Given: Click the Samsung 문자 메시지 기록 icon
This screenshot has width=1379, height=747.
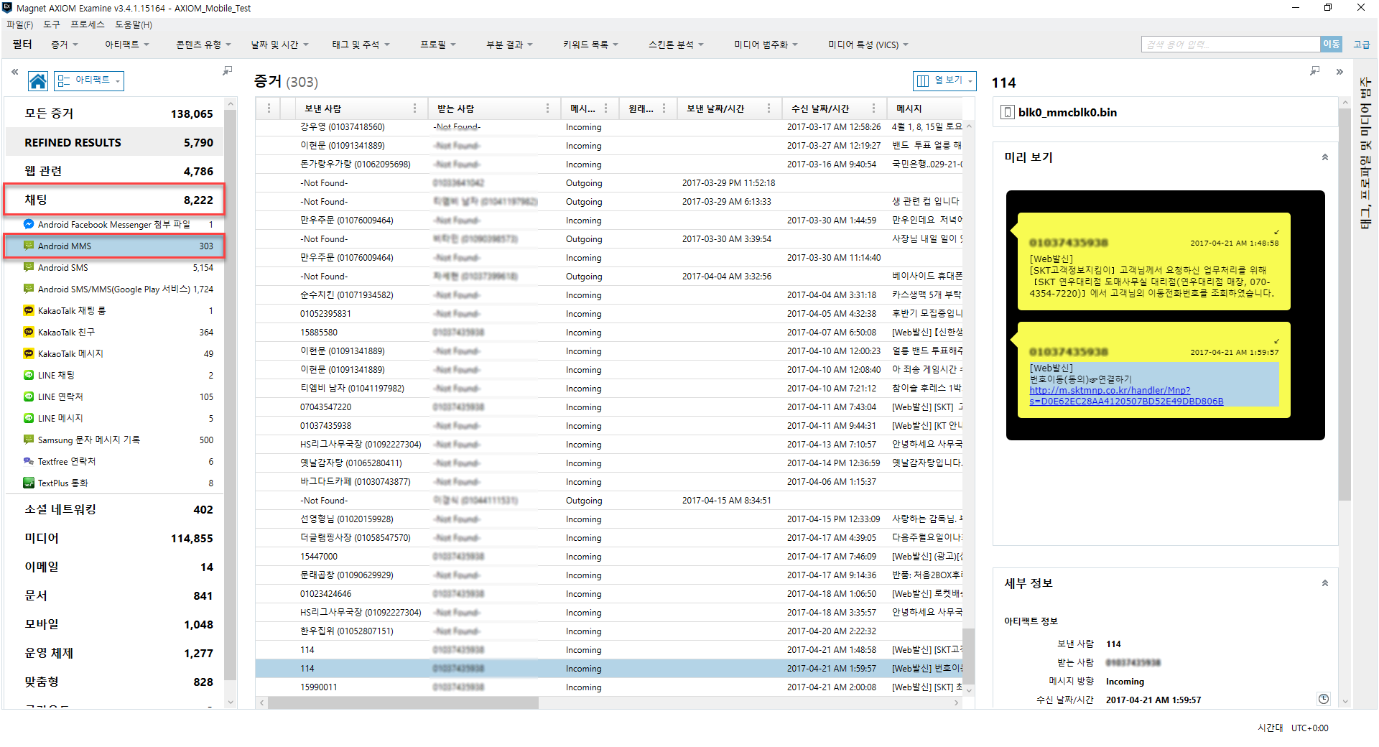Looking at the screenshot, I should click(29, 440).
